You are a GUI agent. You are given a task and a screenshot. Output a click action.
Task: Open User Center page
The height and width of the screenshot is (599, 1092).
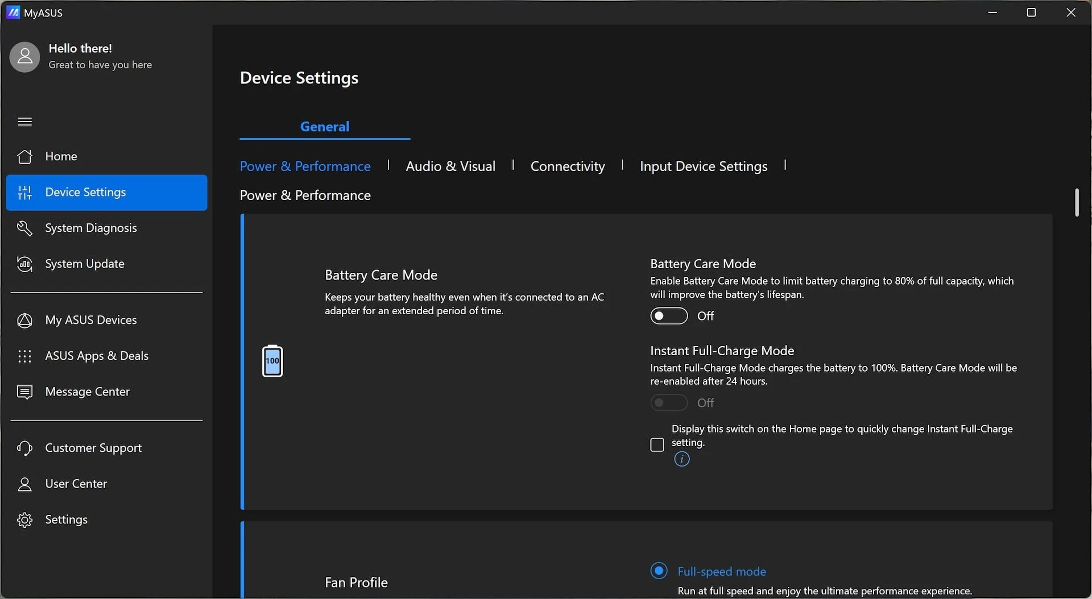tap(106, 484)
